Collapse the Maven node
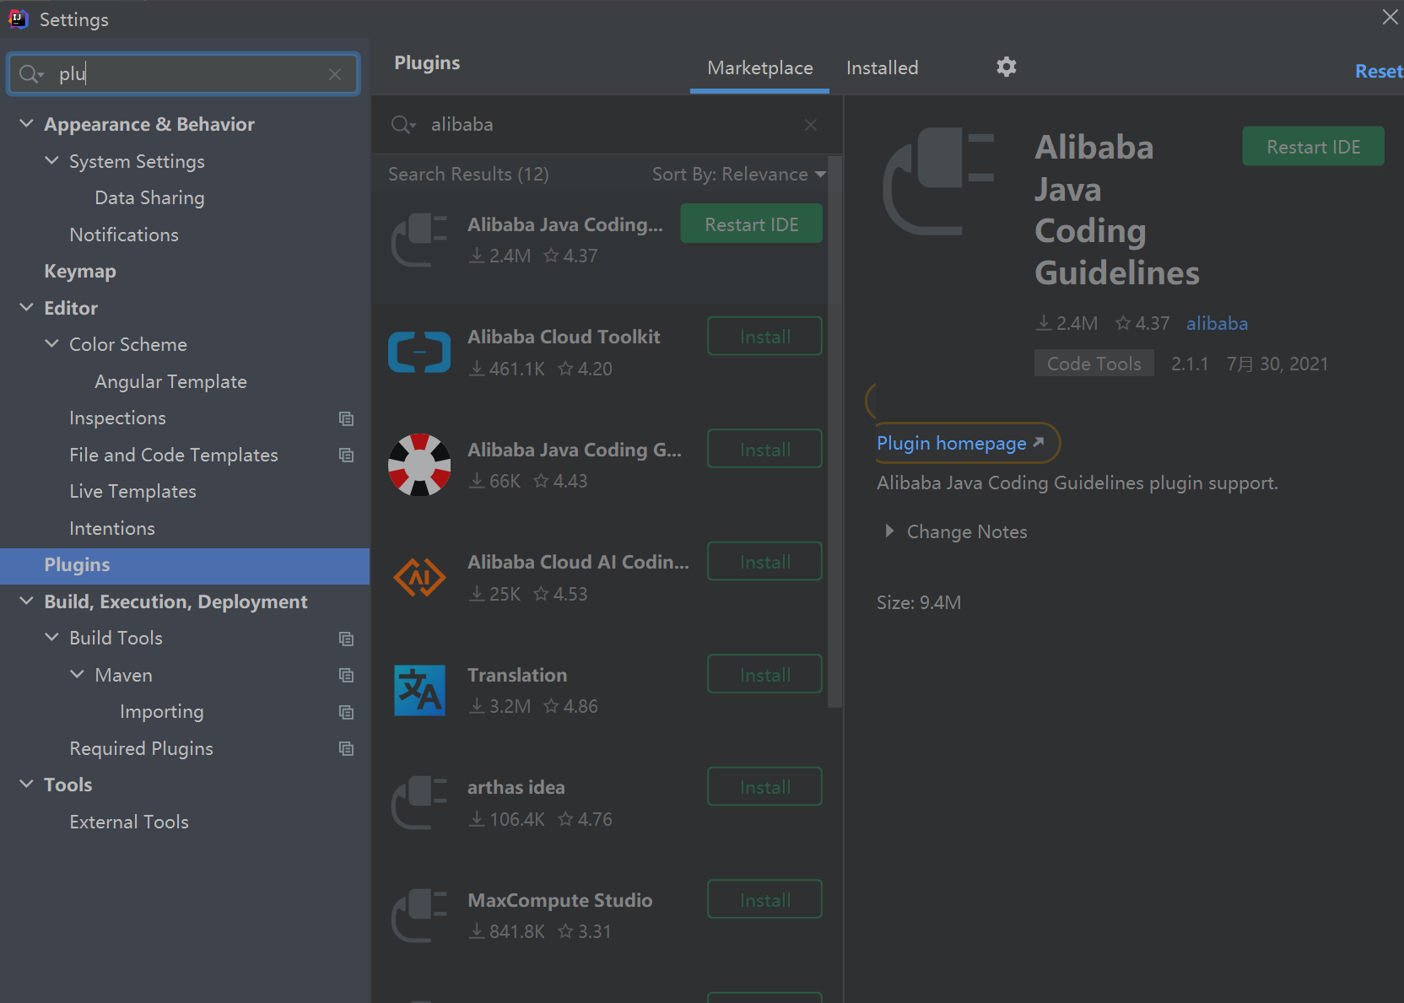Screen dimensions: 1404x1003 [x=78, y=674]
